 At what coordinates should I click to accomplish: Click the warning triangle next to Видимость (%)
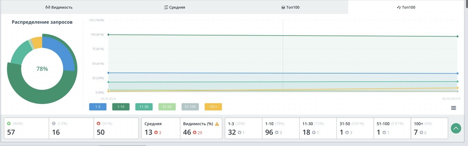coord(217,124)
